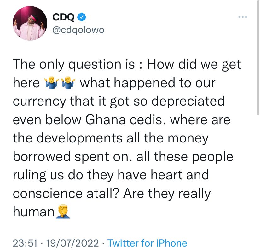Click the 'ruling us do they have heart' line
This screenshot has height=250, width=261.
pyautogui.click(x=111, y=175)
